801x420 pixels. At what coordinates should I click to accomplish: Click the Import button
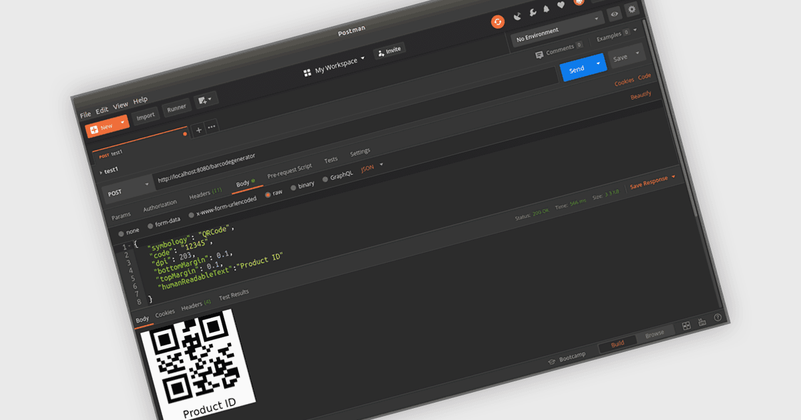146,115
